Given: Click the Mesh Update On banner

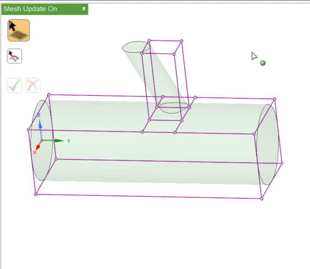Looking at the screenshot, I should (x=45, y=9).
